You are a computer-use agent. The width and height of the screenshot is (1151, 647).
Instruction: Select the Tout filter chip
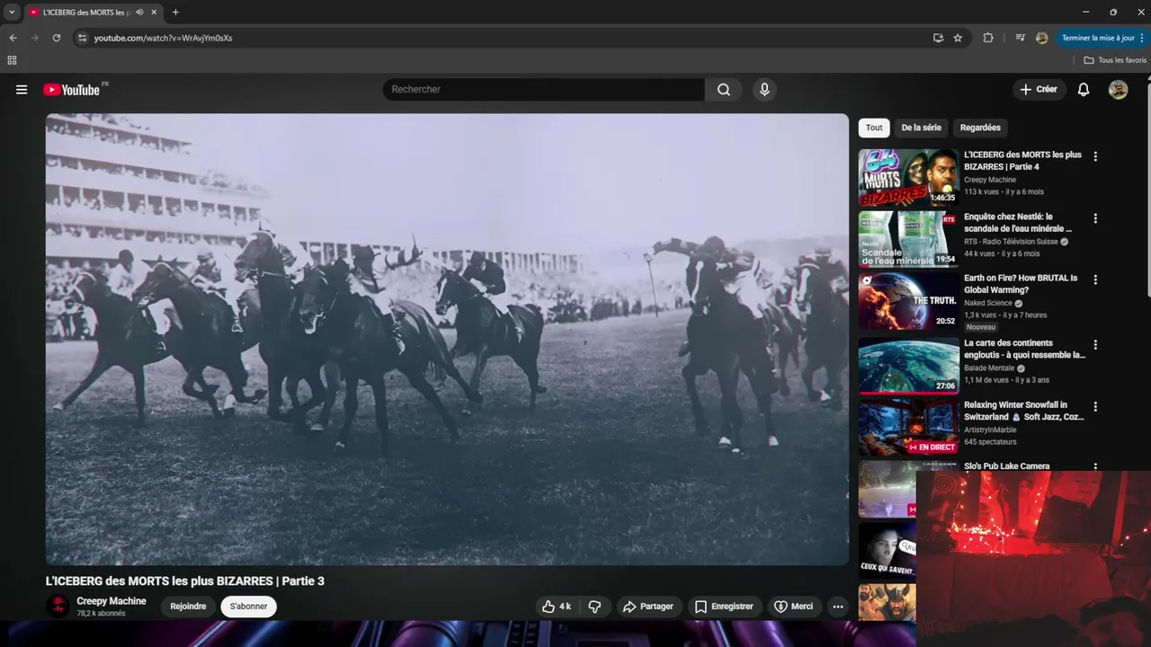tap(874, 128)
